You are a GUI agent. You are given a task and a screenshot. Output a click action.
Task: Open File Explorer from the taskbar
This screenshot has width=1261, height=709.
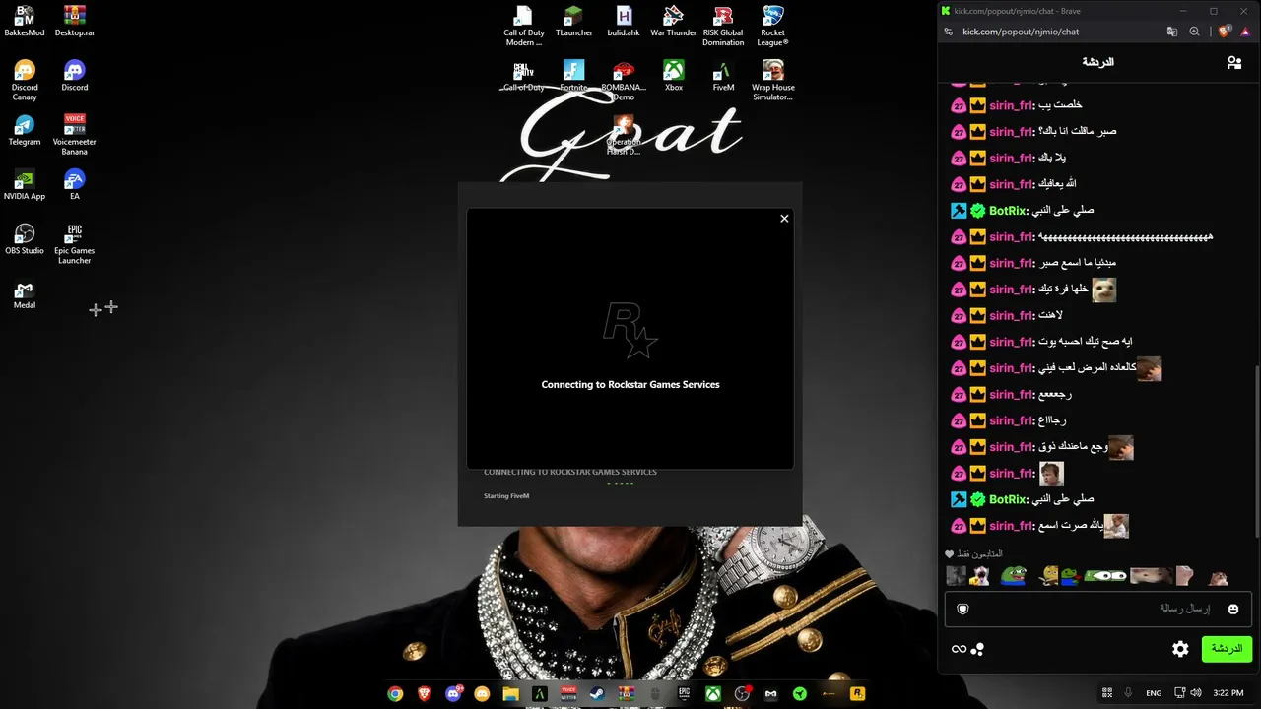[x=510, y=693]
